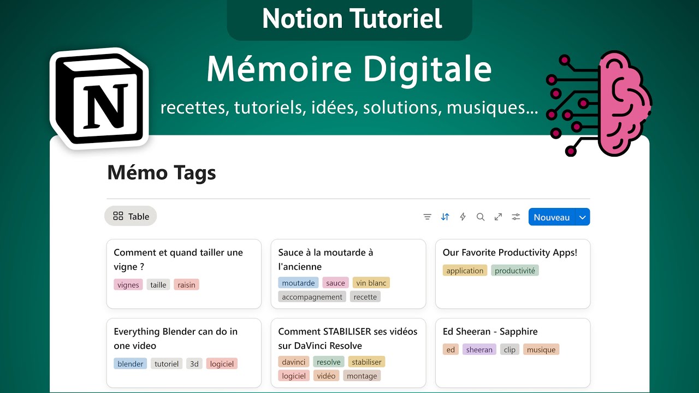This screenshot has width=699, height=393.
Task: Click the pink brain circuit graphic
Action: [600, 103]
